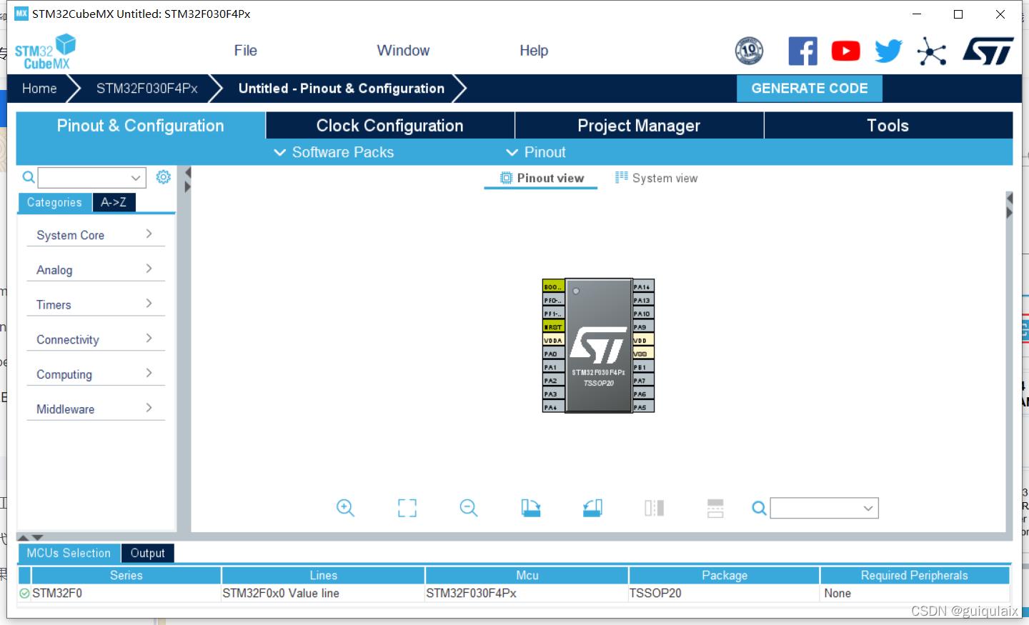Click the peripheral search magnifier icon

[29, 177]
